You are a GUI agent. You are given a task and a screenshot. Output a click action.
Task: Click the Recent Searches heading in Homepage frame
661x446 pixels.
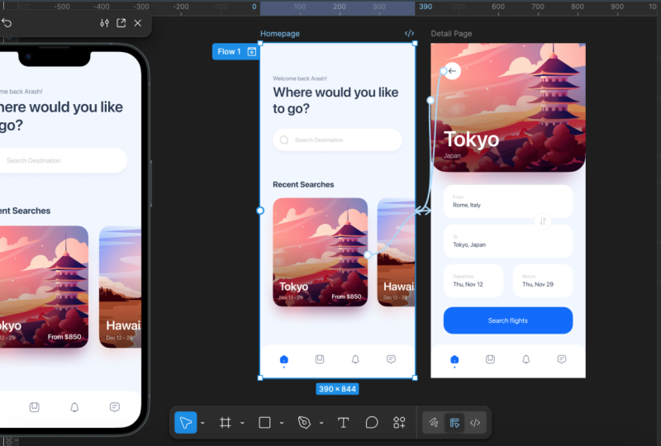(303, 185)
